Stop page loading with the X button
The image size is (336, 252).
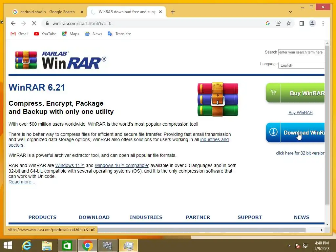coord(34,23)
